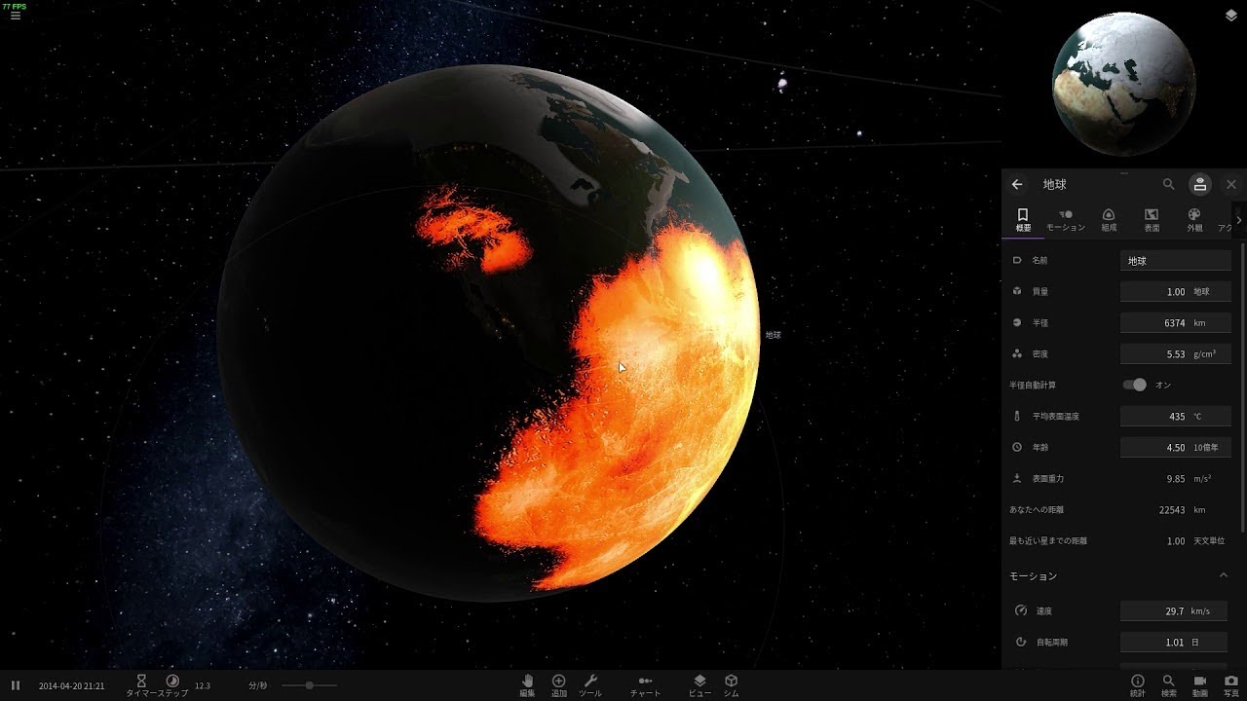Adjust the time step speed slider
Viewport: 1247px width, 701px height.
click(309, 685)
